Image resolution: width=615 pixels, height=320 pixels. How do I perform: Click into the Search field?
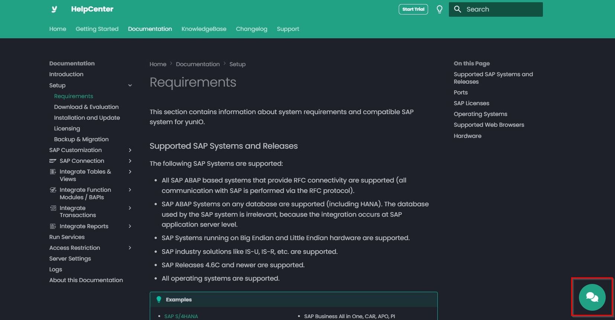tap(502, 9)
